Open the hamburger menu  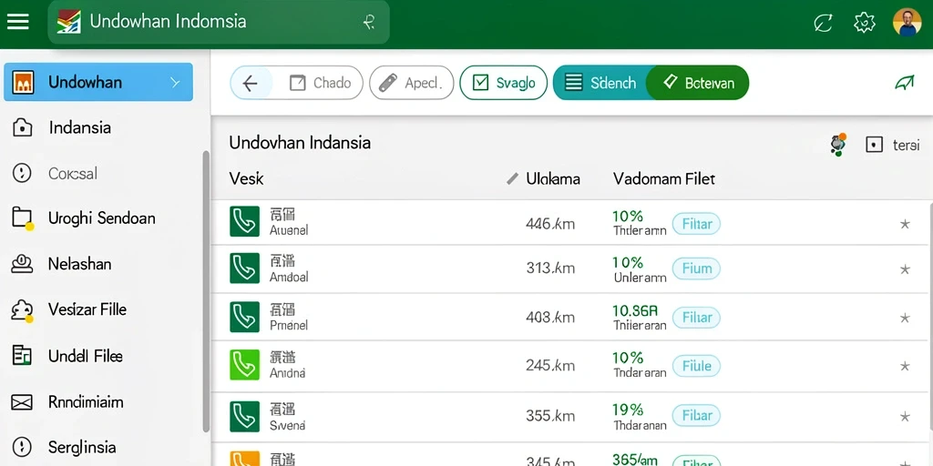tap(18, 22)
